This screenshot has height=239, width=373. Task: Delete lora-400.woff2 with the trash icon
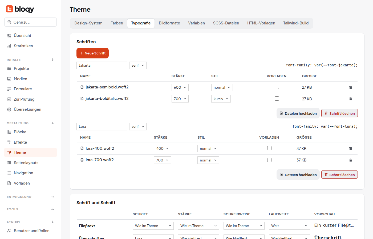coord(351,149)
